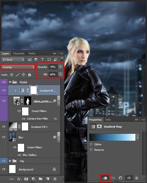This screenshot has width=147, height=183.
Task: Click the trash icon in Layers panel
Action: [x=55, y=179]
